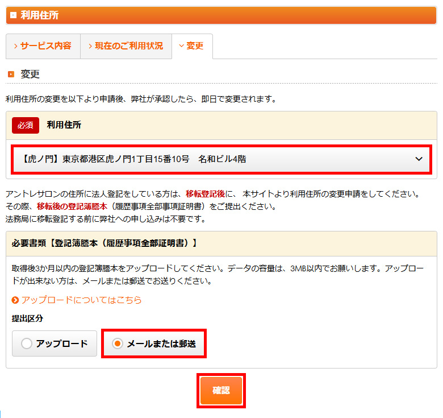
Task: Click the down arrow of the address dropdown
Action: pyautogui.click(x=419, y=159)
